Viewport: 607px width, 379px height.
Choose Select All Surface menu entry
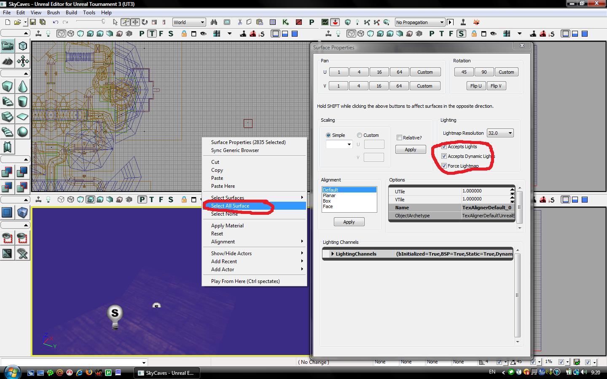[x=230, y=206]
